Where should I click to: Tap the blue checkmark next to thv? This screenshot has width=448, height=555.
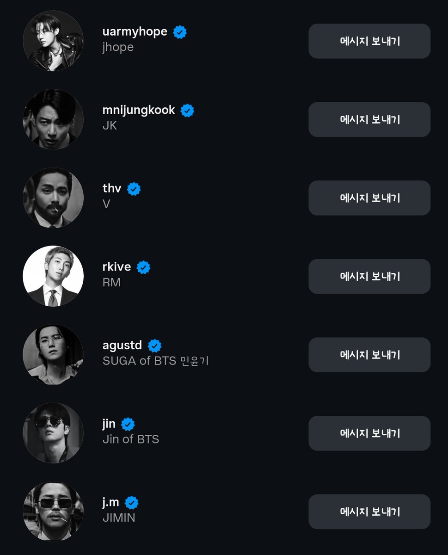pos(134,189)
